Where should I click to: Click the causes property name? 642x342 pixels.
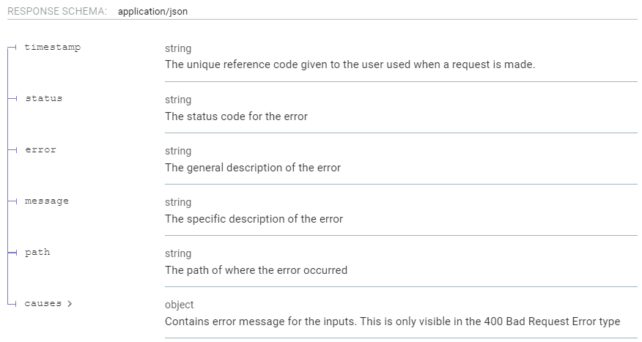pos(43,303)
